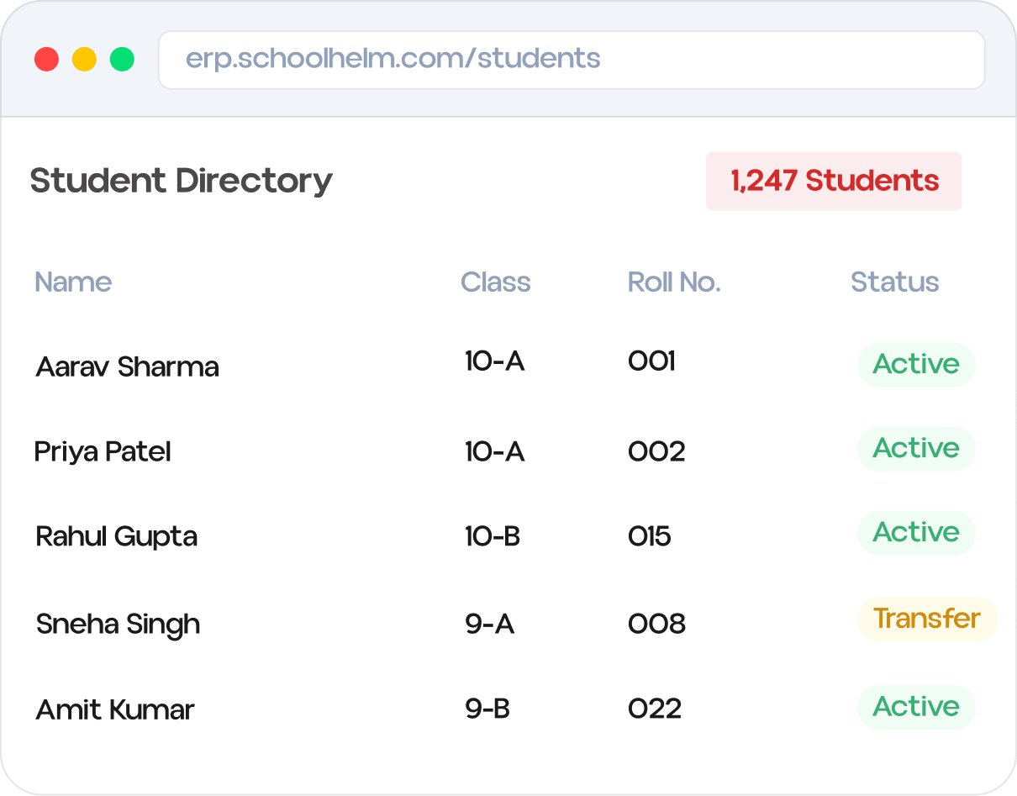This screenshot has height=796, width=1017.
Task: Click the 10-B class cell
Action: click(493, 536)
